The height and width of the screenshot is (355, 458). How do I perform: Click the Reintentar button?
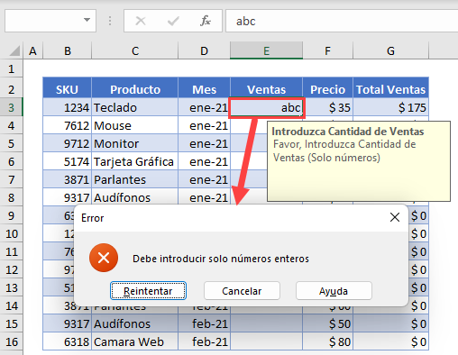pyautogui.click(x=148, y=291)
